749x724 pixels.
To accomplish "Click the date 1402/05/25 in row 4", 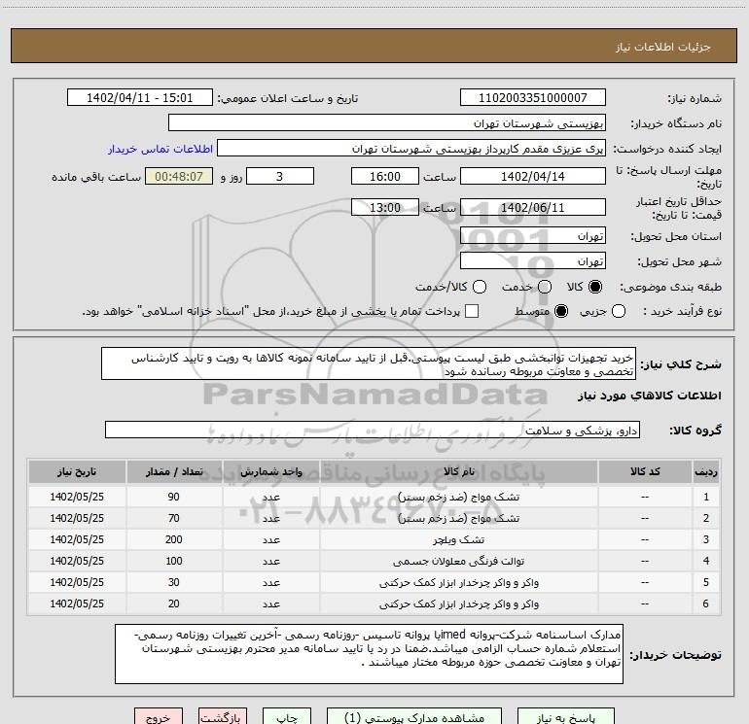I will (x=77, y=562).
